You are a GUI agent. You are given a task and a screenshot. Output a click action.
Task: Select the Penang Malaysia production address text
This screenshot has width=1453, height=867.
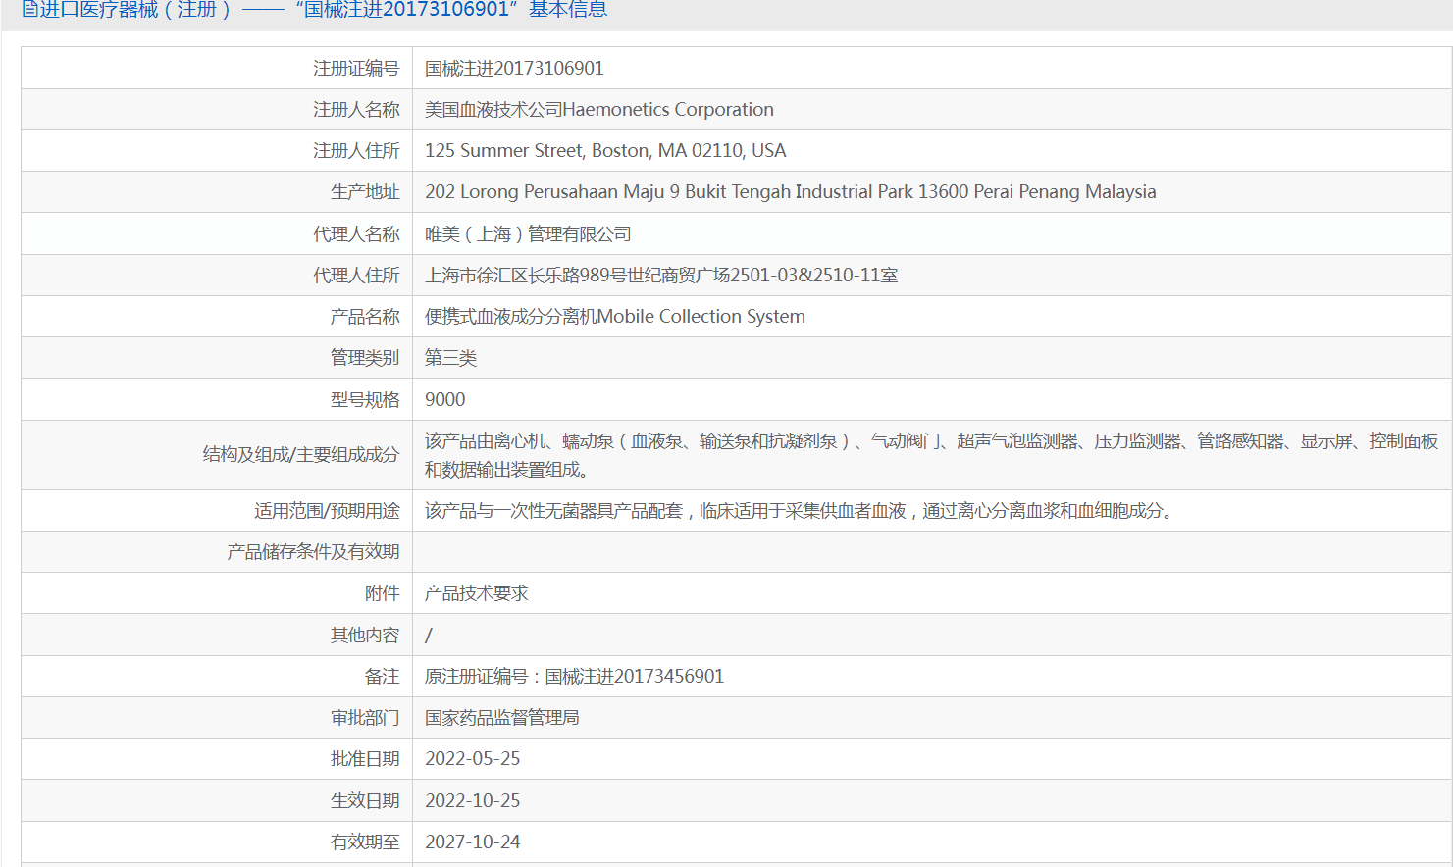(x=790, y=191)
